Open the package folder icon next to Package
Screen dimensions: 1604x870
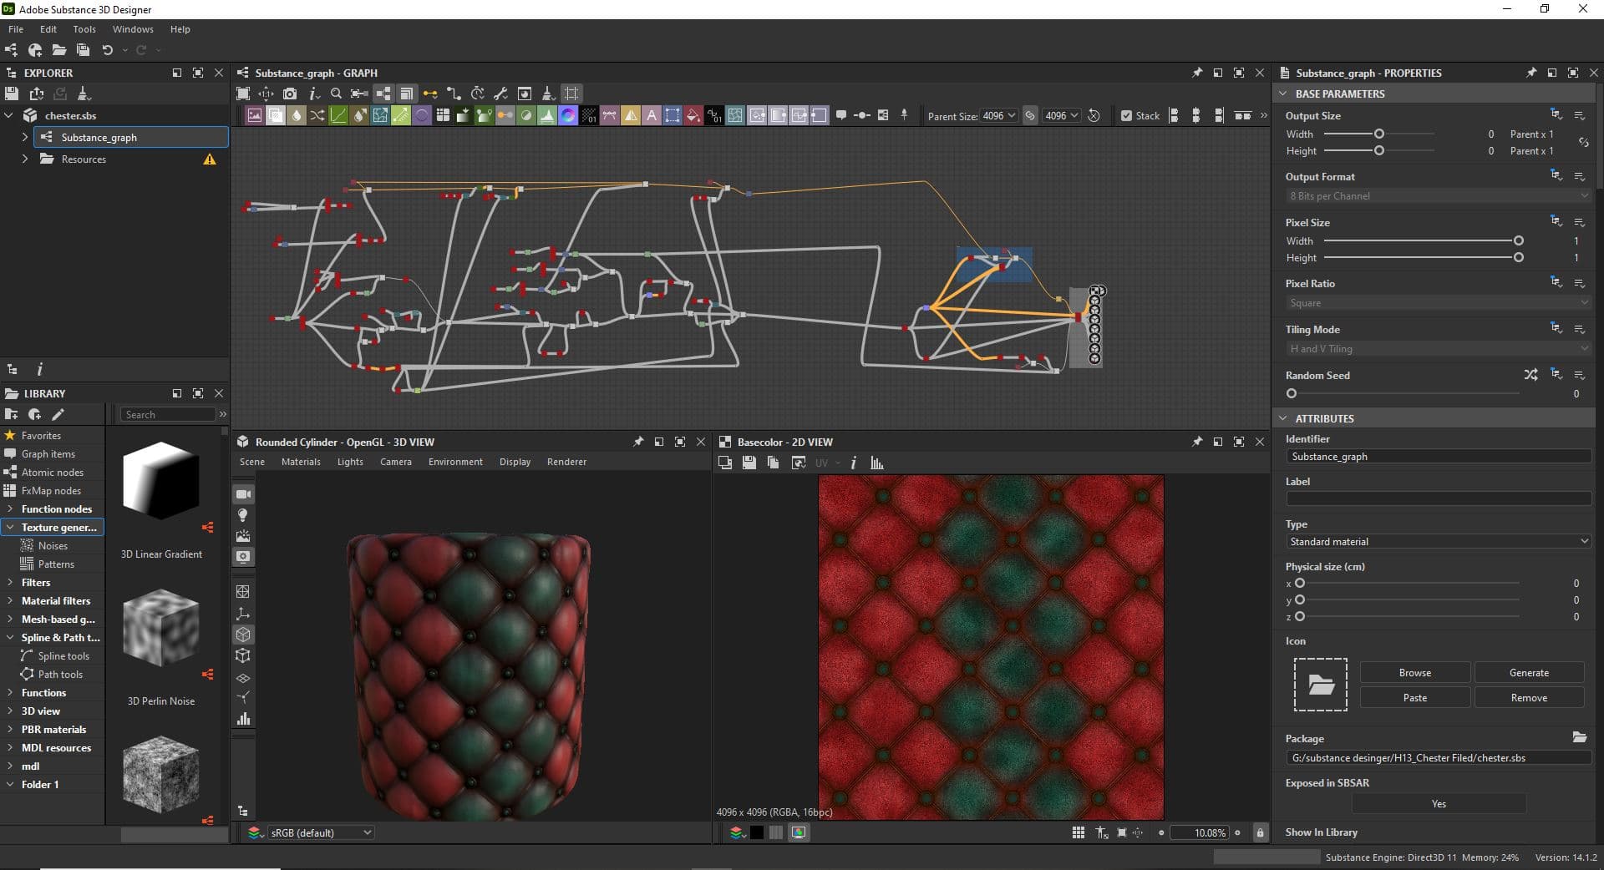(x=1579, y=737)
